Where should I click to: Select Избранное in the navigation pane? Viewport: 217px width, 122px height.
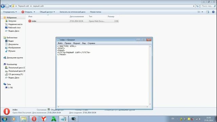click(x=12, y=18)
